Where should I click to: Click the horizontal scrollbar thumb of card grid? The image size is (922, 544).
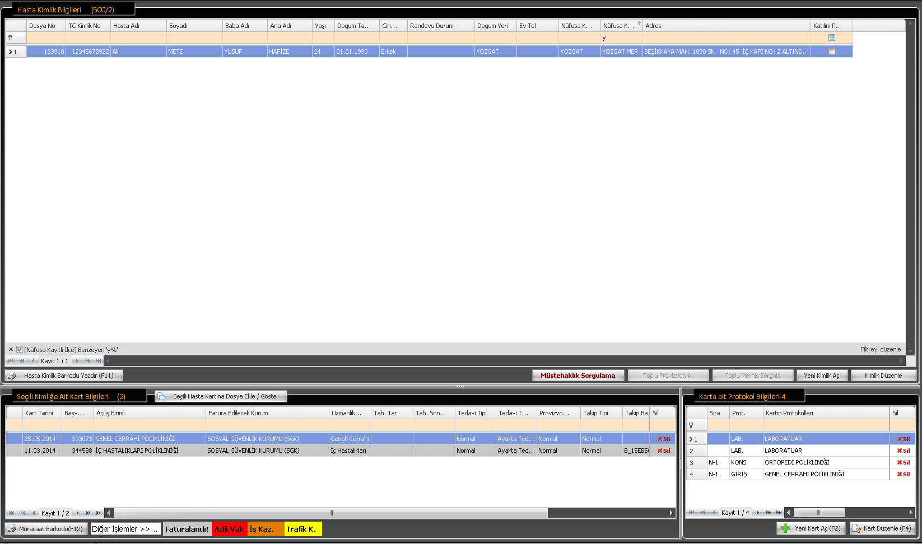pyautogui.click(x=331, y=513)
